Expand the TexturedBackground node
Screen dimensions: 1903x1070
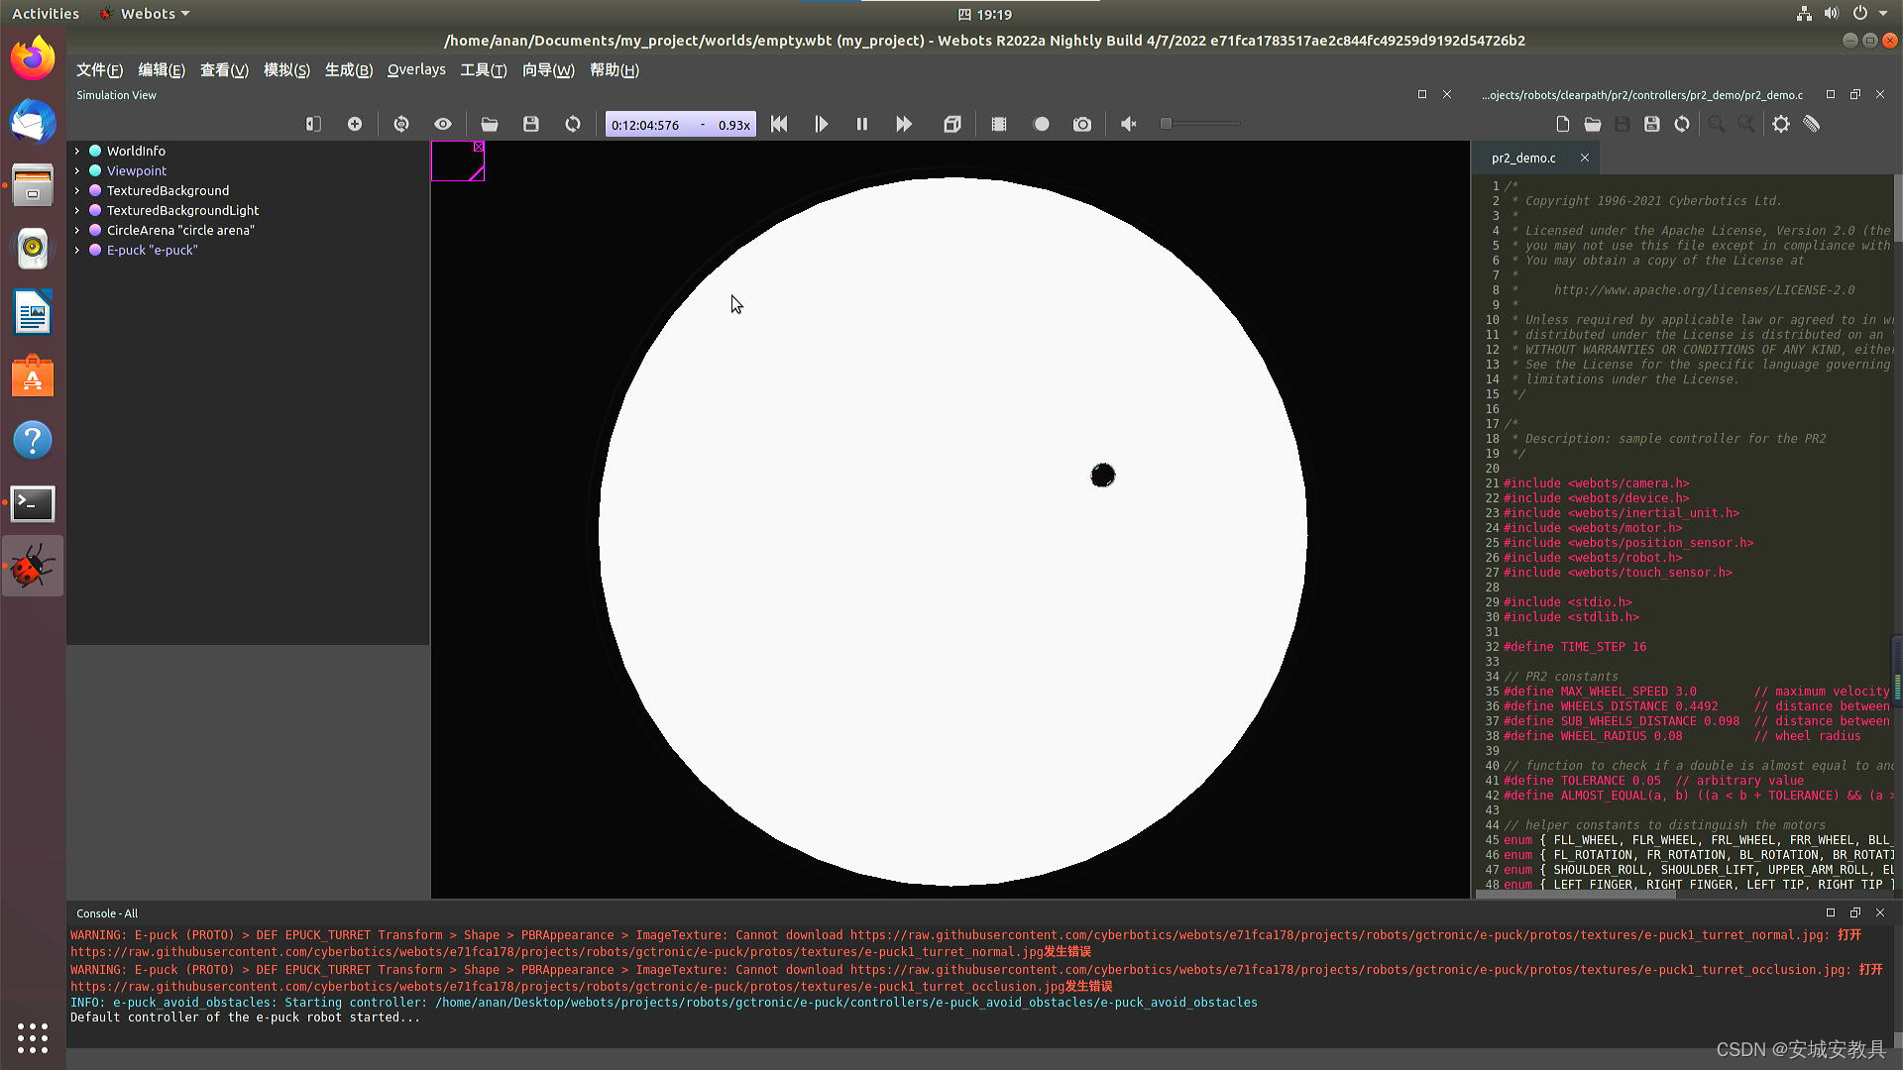click(77, 190)
